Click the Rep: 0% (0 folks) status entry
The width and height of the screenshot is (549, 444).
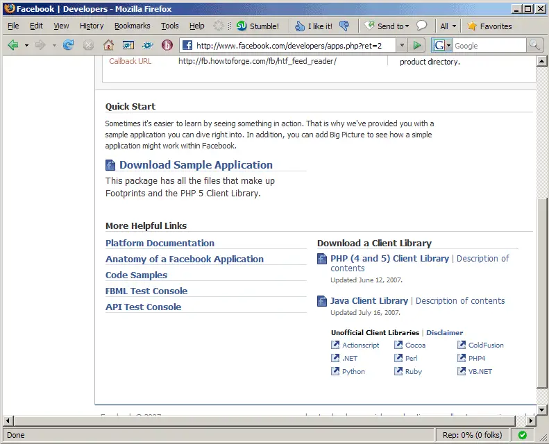coord(472,435)
